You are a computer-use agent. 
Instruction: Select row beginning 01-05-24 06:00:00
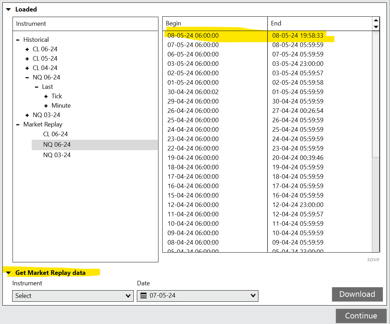pos(267,83)
